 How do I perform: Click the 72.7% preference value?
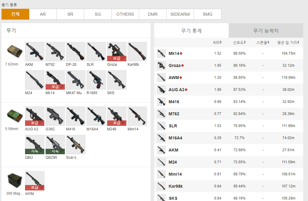(x=240, y=138)
